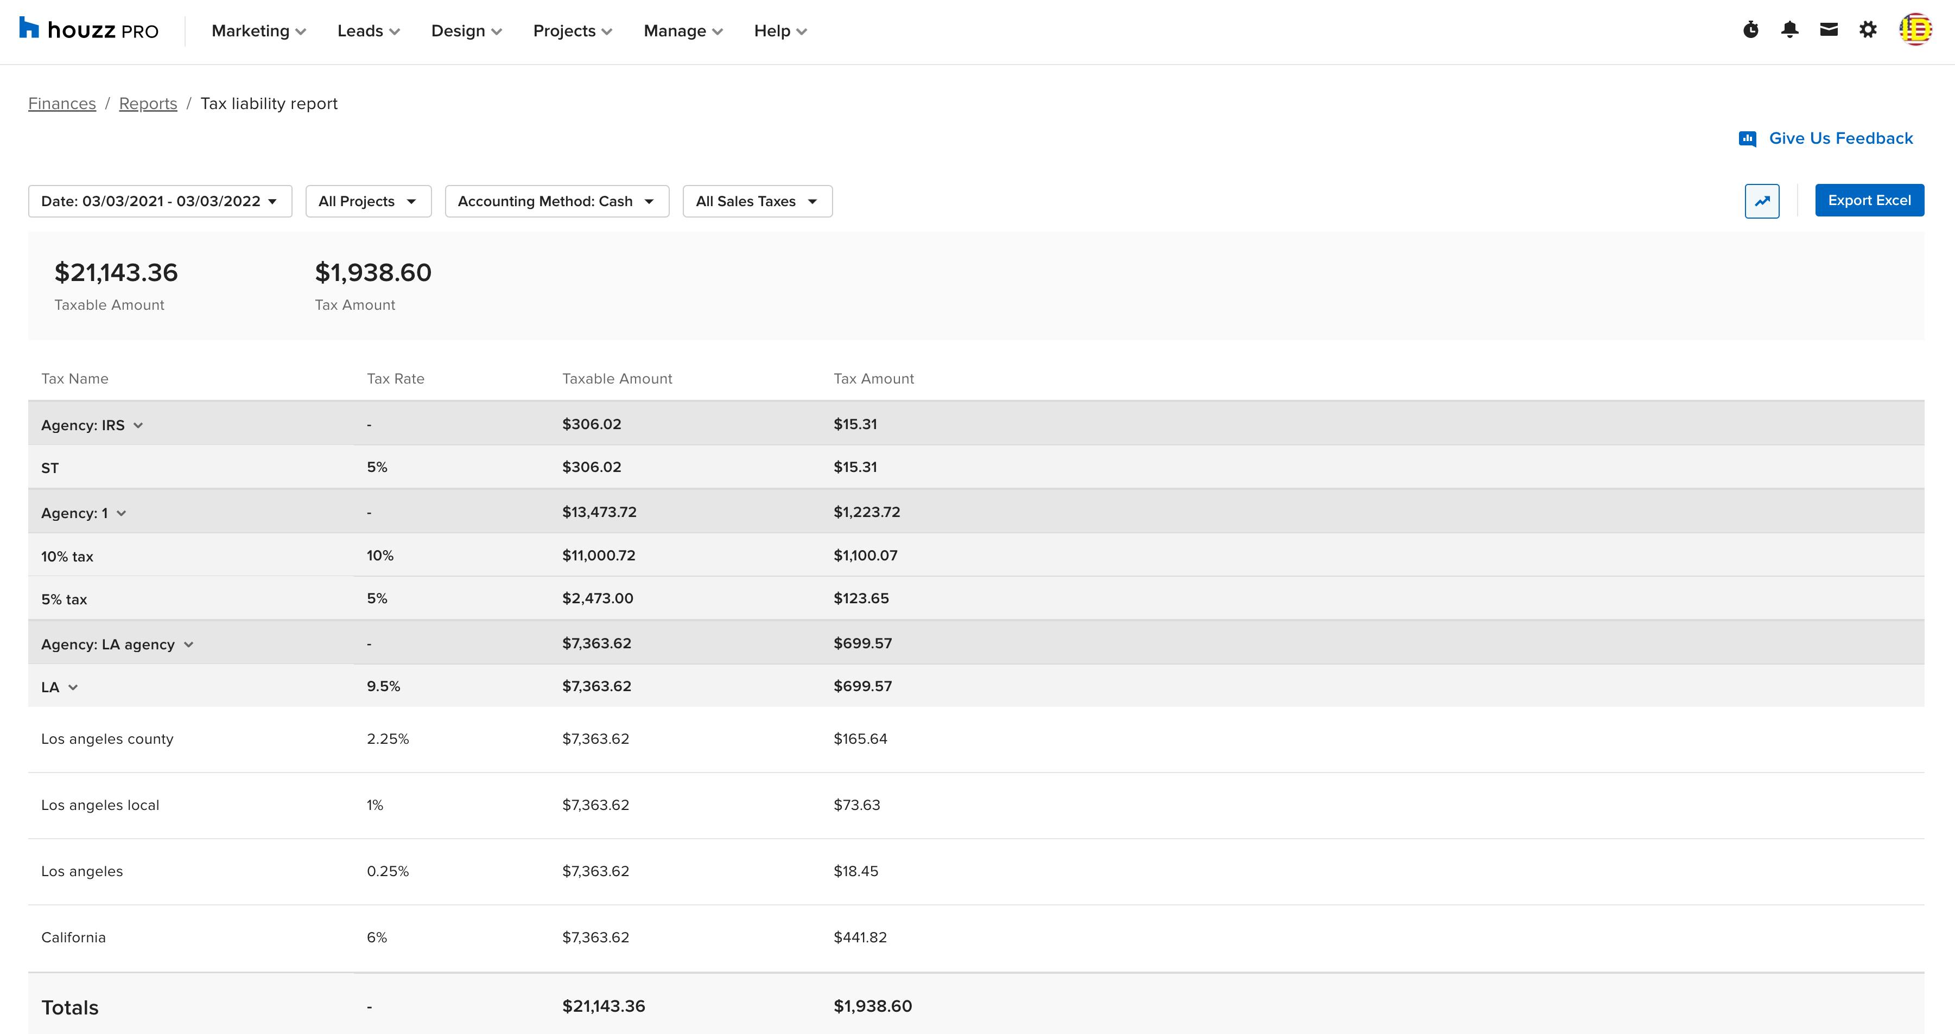Open the trend chart icon near Export Excel
The image size is (1955, 1034).
(x=1762, y=201)
